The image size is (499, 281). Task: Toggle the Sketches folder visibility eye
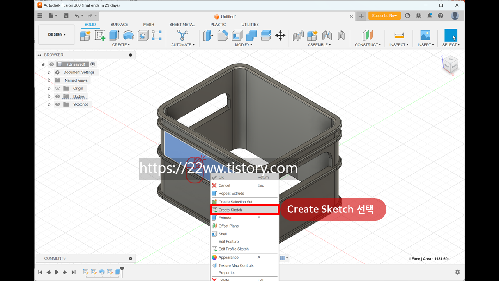(58, 105)
